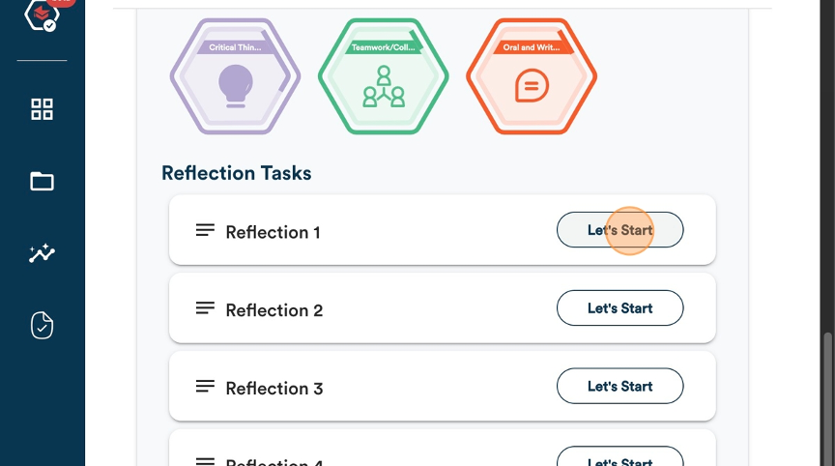Click Let's Start for Reflection 4
This screenshot has width=835, height=466.
(619, 457)
